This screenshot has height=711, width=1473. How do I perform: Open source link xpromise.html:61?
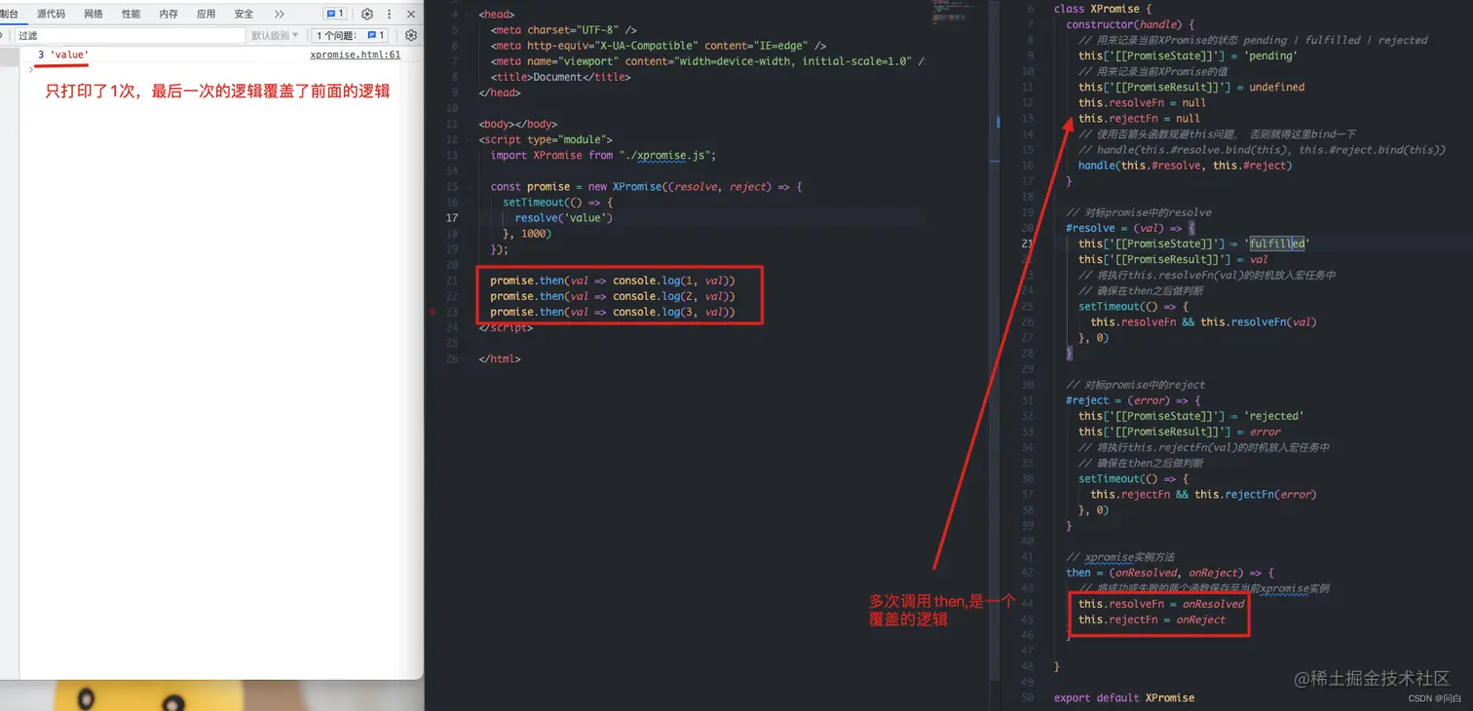click(355, 55)
